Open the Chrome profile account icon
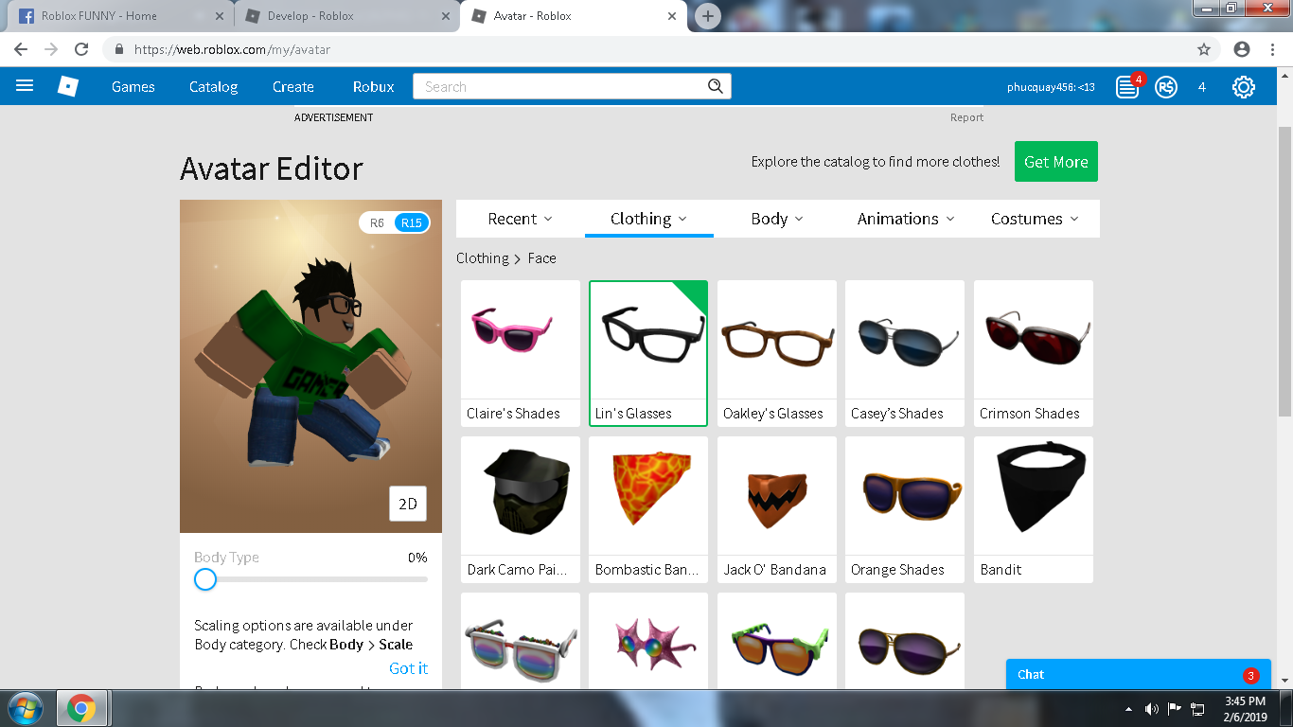This screenshot has width=1293, height=727. coord(1242,49)
